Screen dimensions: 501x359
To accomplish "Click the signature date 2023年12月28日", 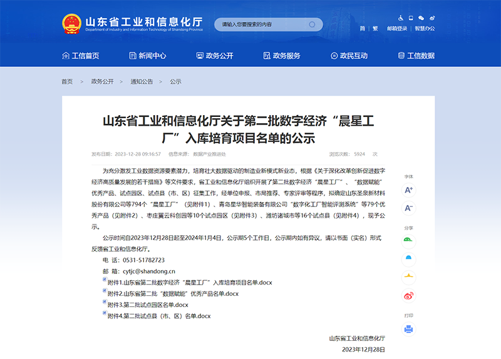I will pos(363,350).
